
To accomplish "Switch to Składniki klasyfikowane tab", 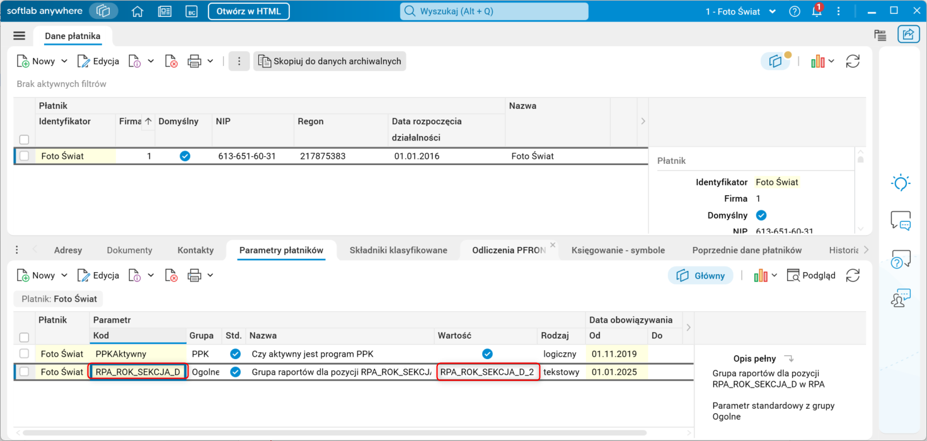I will click(398, 250).
